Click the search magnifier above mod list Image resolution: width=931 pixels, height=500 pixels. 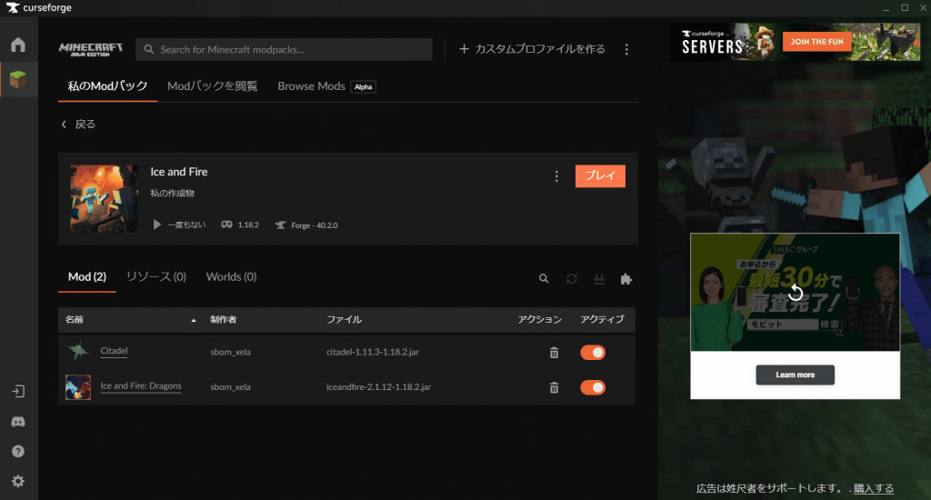point(544,278)
